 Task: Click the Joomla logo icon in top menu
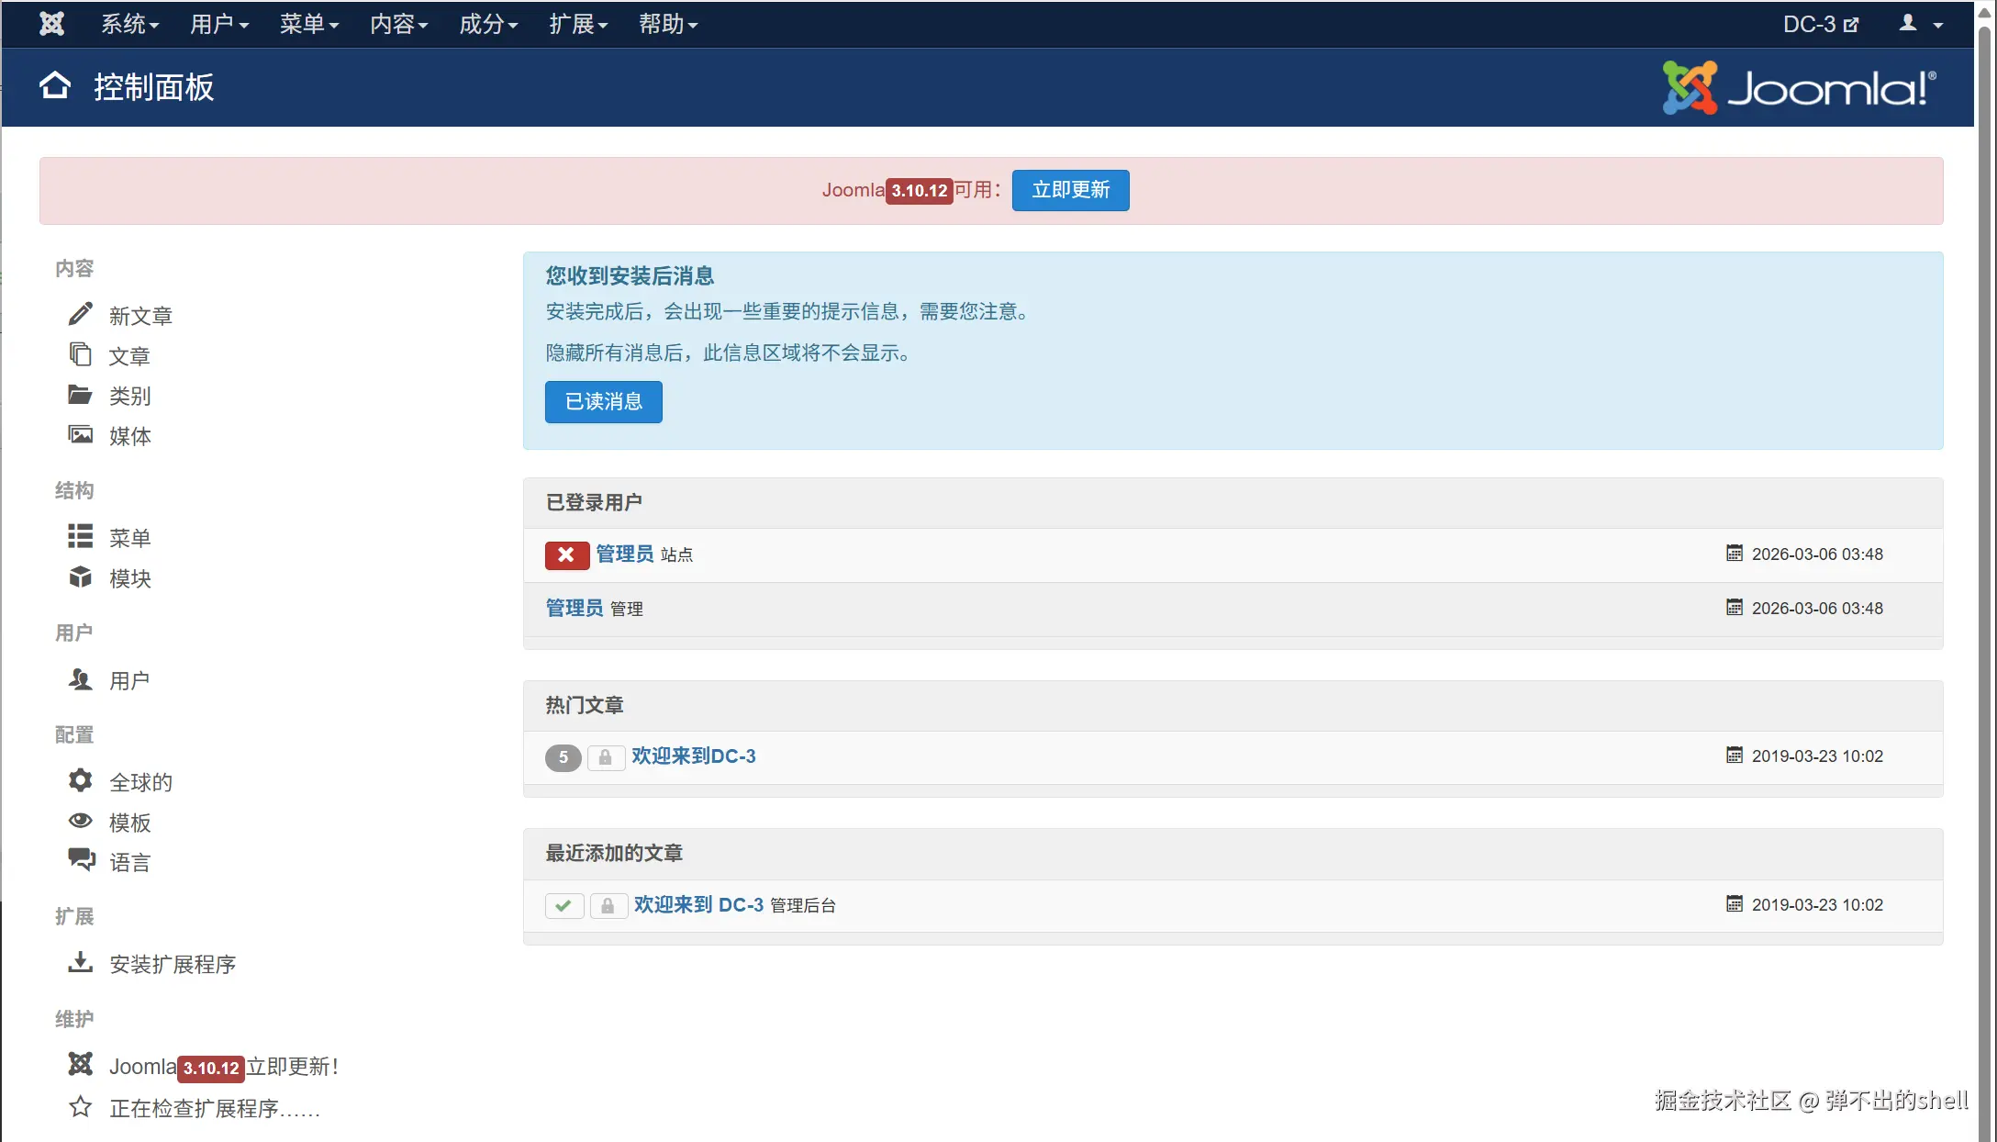pyautogui.click(x=51, y=24)
